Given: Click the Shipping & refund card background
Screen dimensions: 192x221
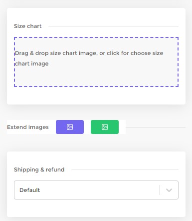Looking at the screenshot, I should point(96,208).
